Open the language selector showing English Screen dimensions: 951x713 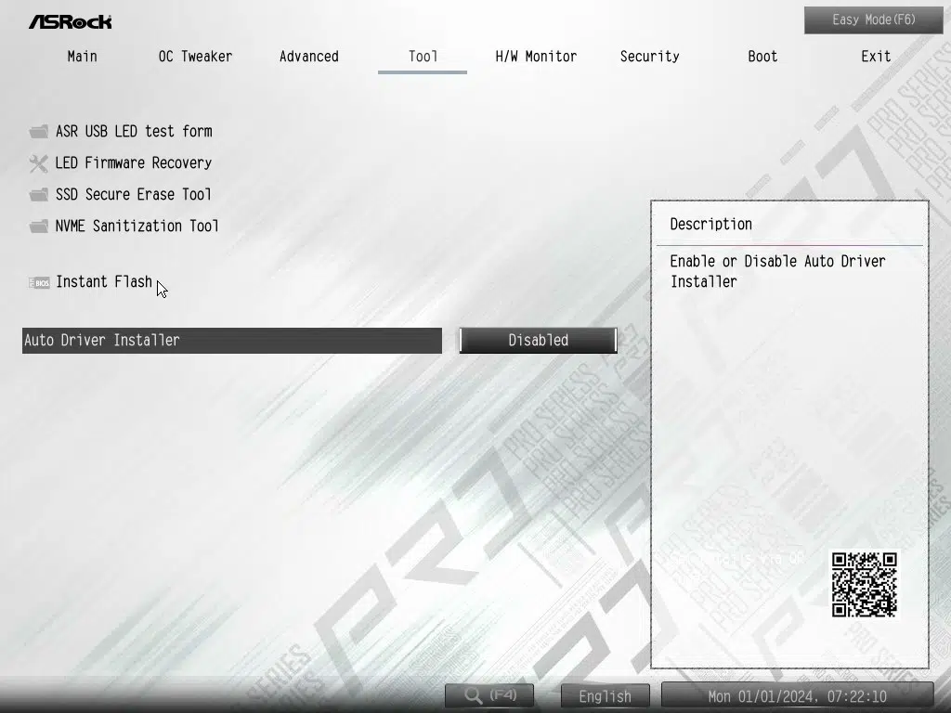click(x=605, y=696)
